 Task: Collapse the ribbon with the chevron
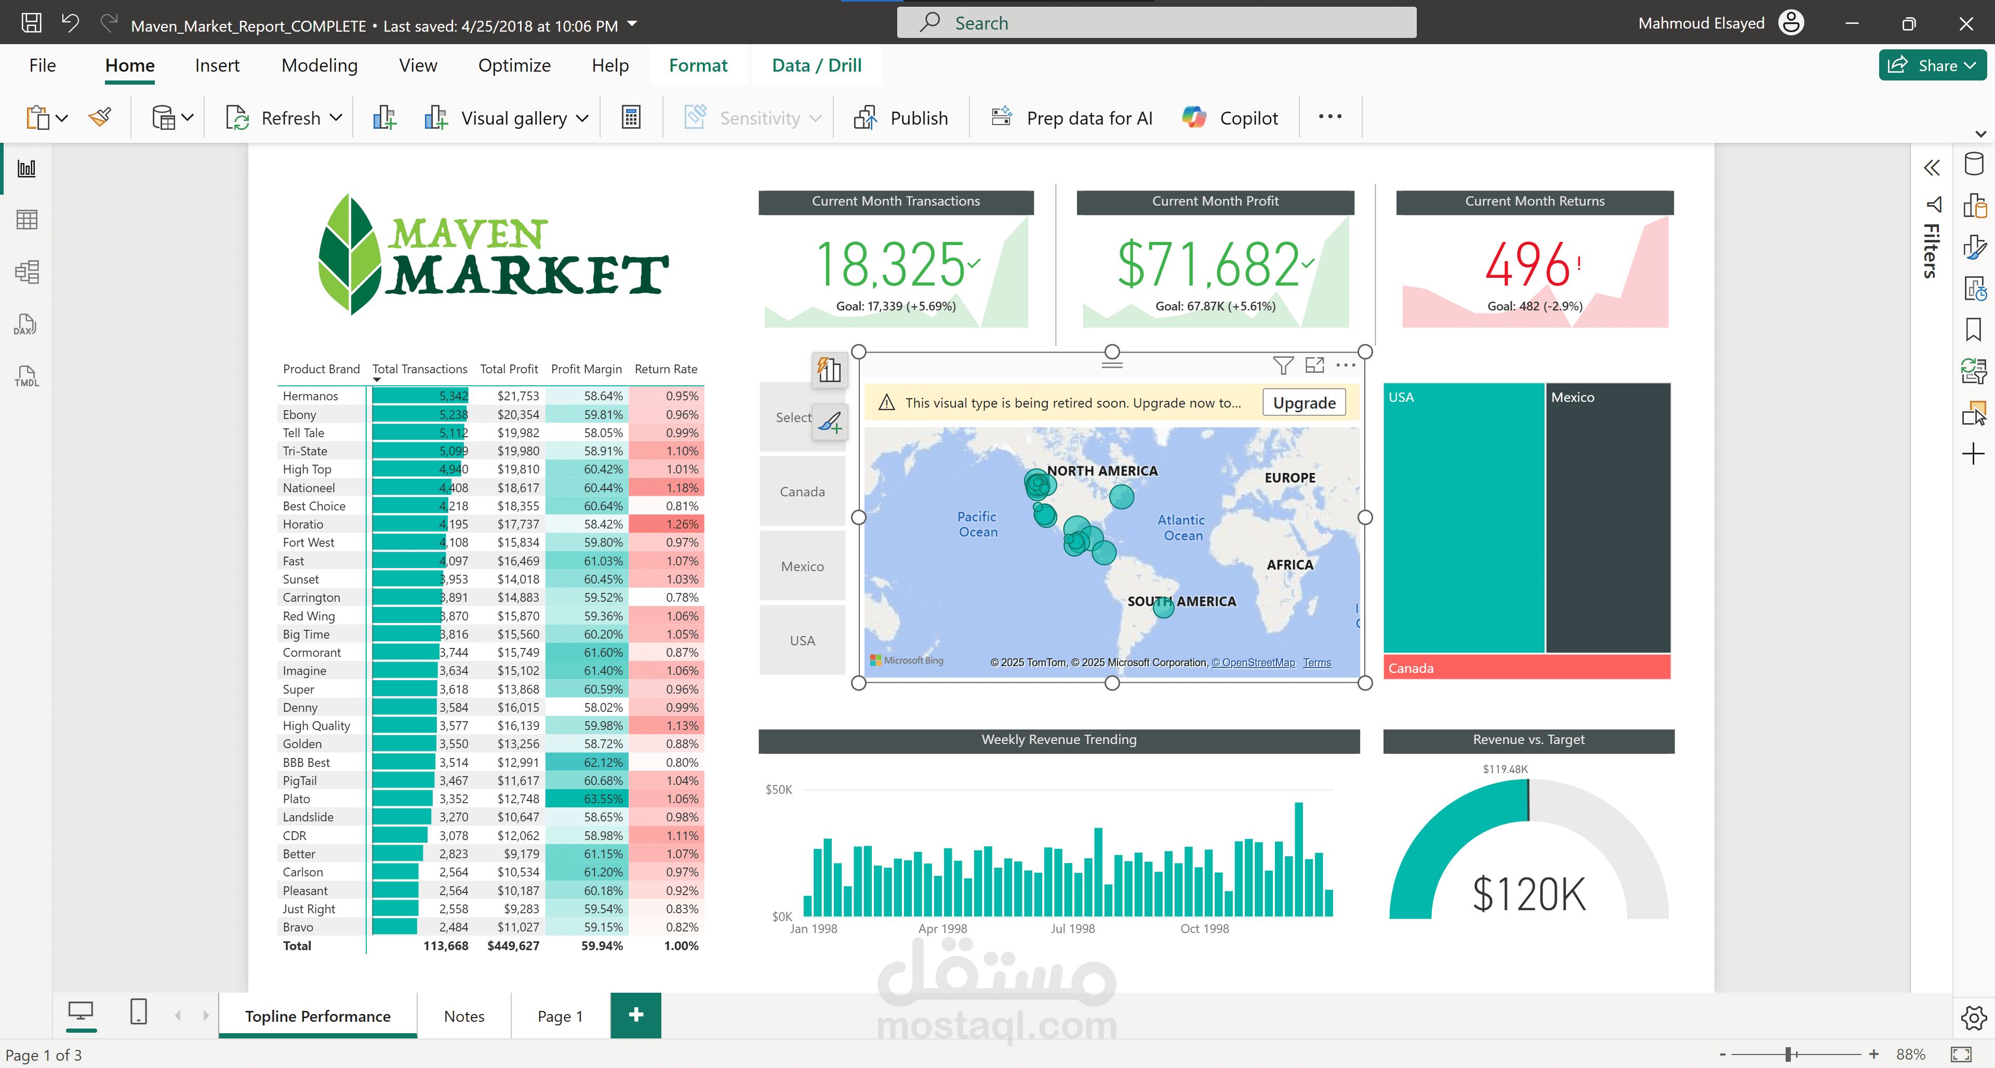pyautogui.click(x=1981, y=134)
